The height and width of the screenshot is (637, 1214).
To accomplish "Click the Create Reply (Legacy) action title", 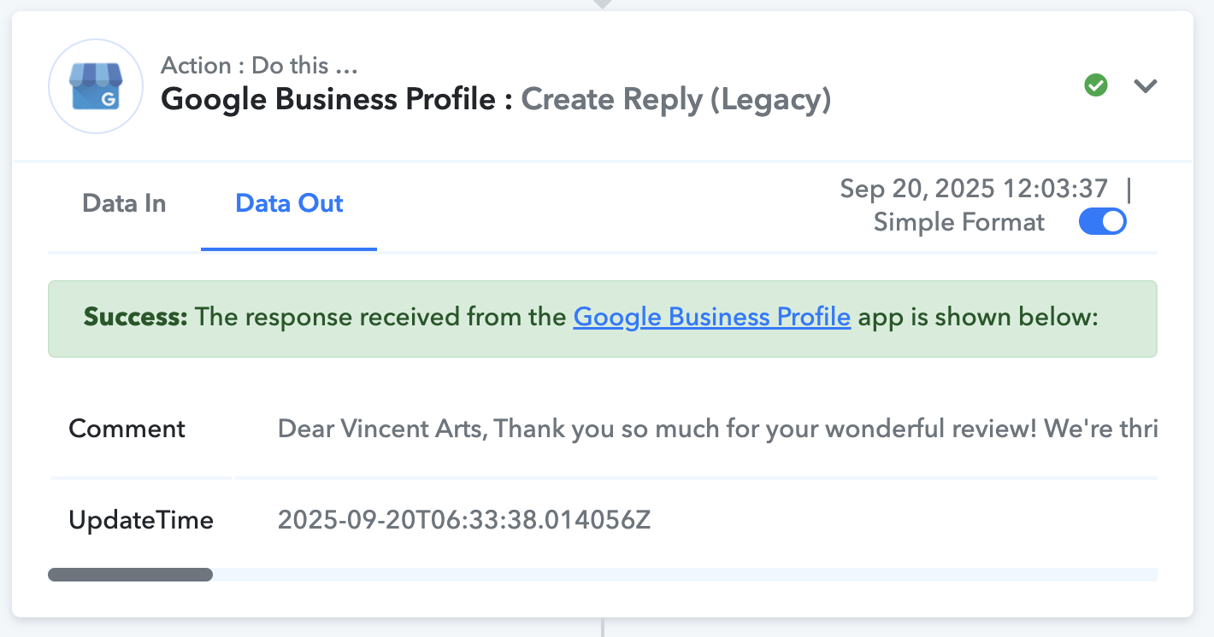I will tap(676, 100).
